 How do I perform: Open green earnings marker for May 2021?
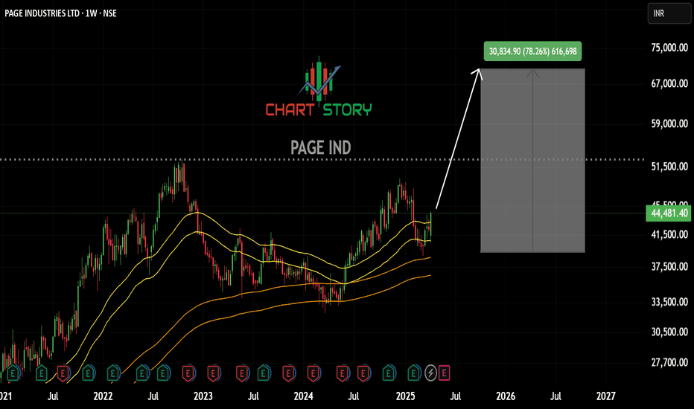[x=41, y=373]
